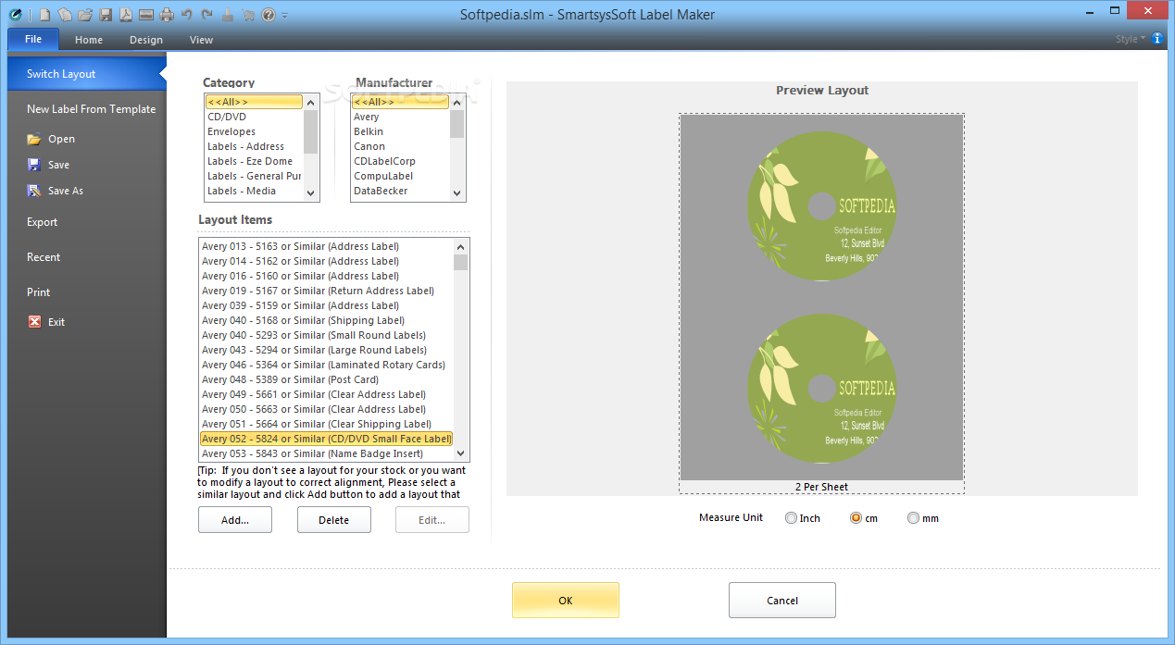Click the Save disk icon in sidebar
This screenshot has width=1175, height=645.
click(34, 165)
